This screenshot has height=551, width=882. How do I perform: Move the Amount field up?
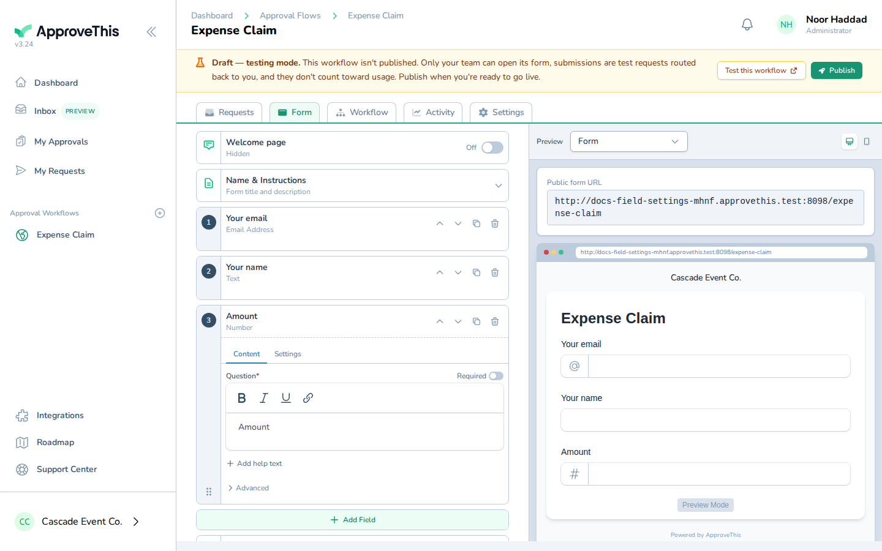coord(440,321)
